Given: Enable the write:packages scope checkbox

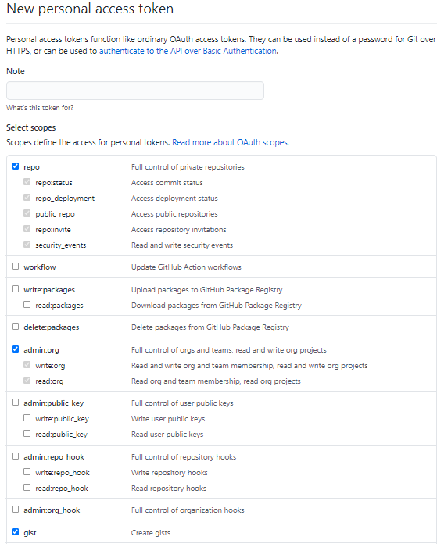Looking at the screenshot, I should (x=16, y=289).
